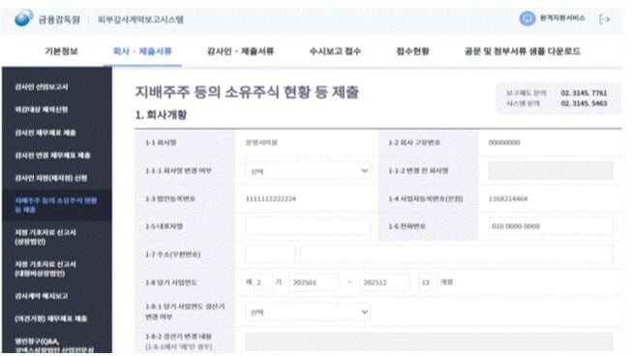Open the 수시보고 접수 tab
The image size is (632, 356).
click(x=335, y=51)
